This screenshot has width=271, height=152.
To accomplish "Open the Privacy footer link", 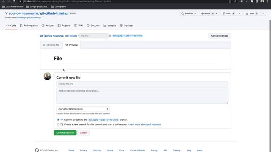I will point(84,150).
